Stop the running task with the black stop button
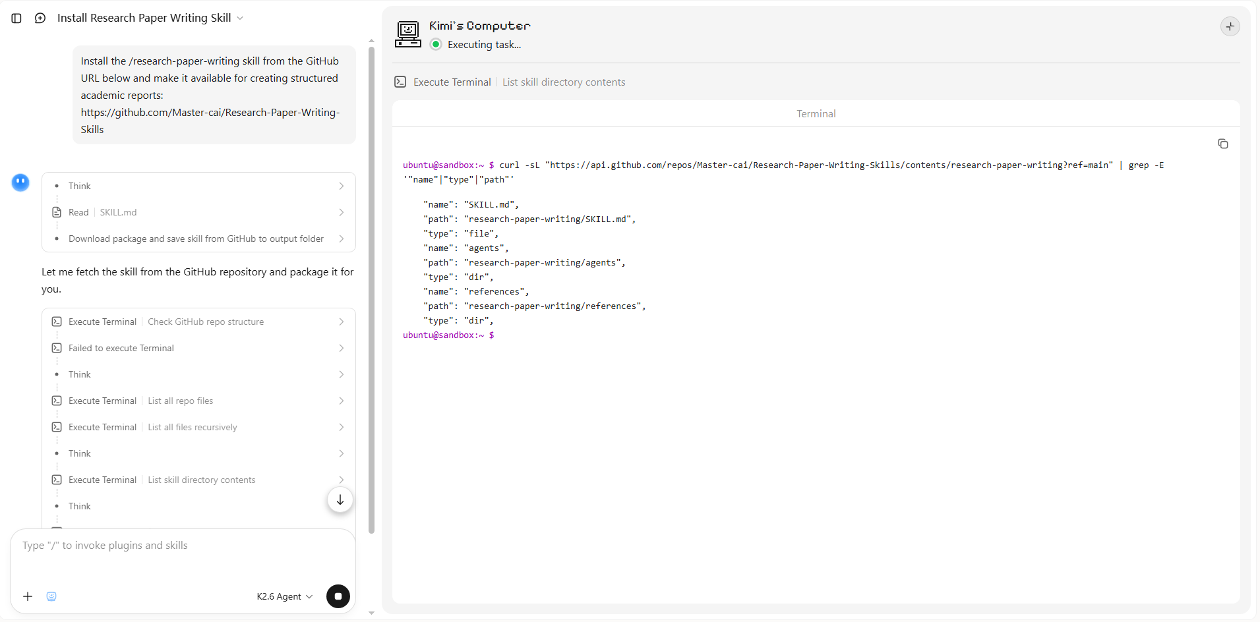Viewport: 1260px width, 622px height. (338, 596)
